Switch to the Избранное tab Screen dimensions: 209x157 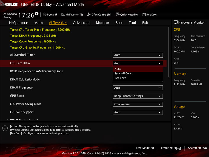click(x=19, y=23)
